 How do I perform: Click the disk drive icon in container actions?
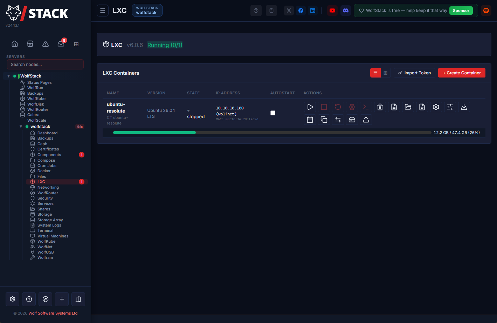(352, 120)
